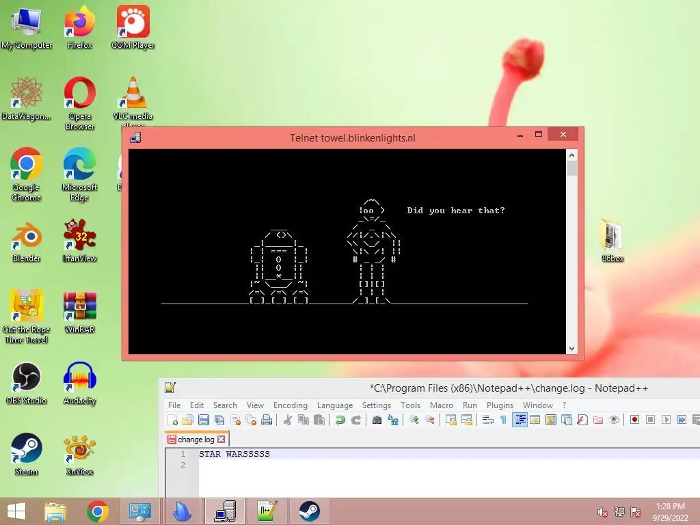Click Steam icon on the taskbar
The image size is (700, 525).
(309, 511)
